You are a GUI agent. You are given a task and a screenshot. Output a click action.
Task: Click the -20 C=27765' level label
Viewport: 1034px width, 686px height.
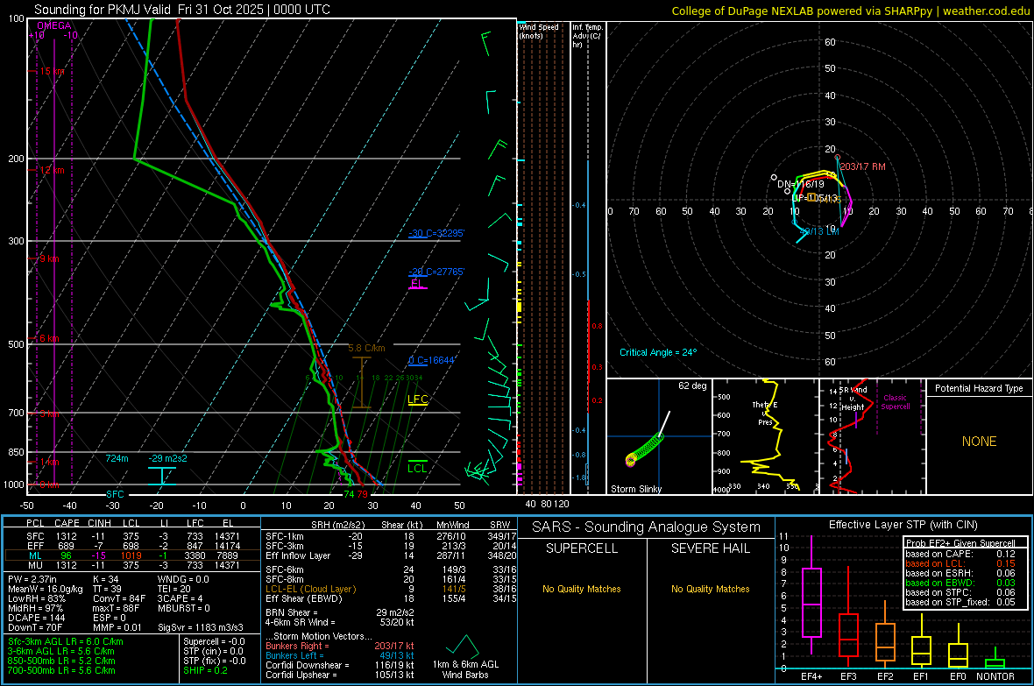click(x=436, y=272)
